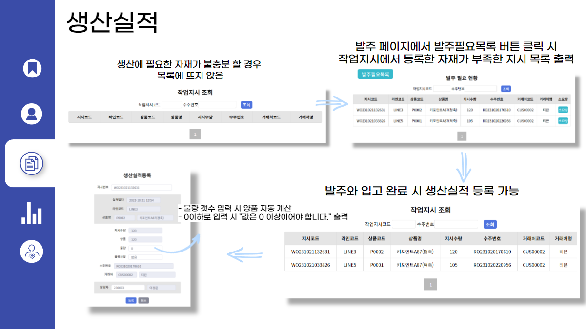Click the 지시코드 column header in lower table
The image size is (586, 329).
click(x=311, y=237)
